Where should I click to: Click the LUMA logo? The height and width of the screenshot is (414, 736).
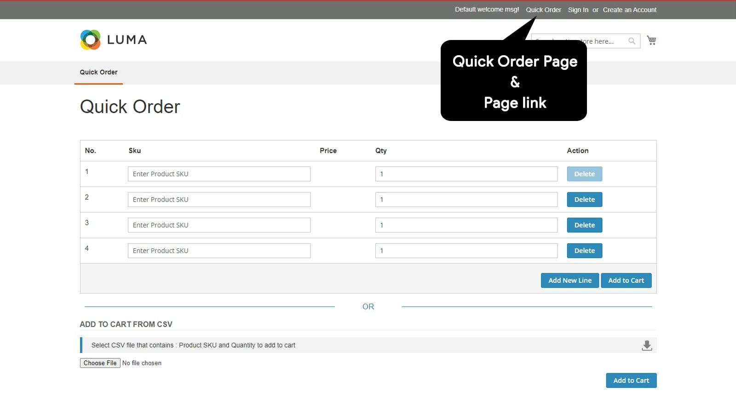(x=114, y=40)
